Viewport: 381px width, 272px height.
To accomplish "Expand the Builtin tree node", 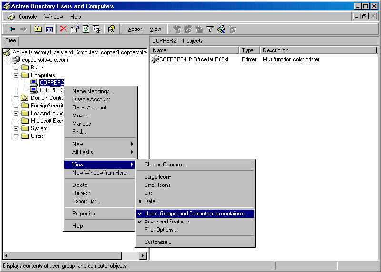I will (16, 68).
